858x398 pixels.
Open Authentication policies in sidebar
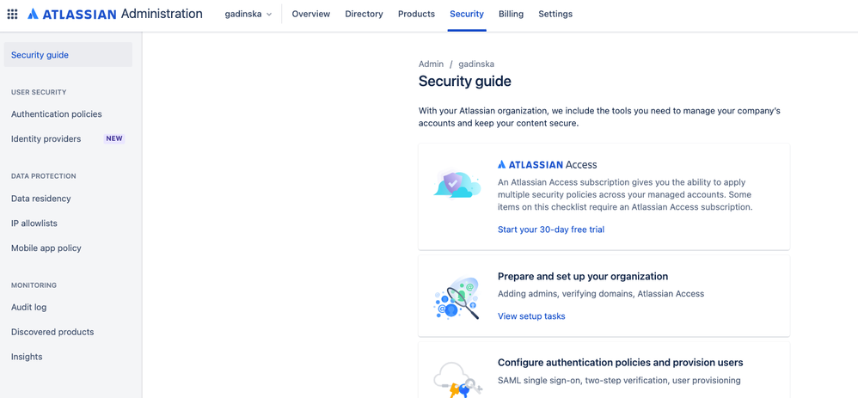57,113
